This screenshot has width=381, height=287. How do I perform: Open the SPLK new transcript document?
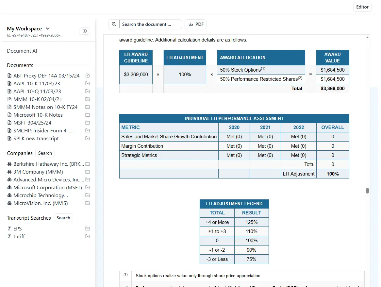click(36, 138)
